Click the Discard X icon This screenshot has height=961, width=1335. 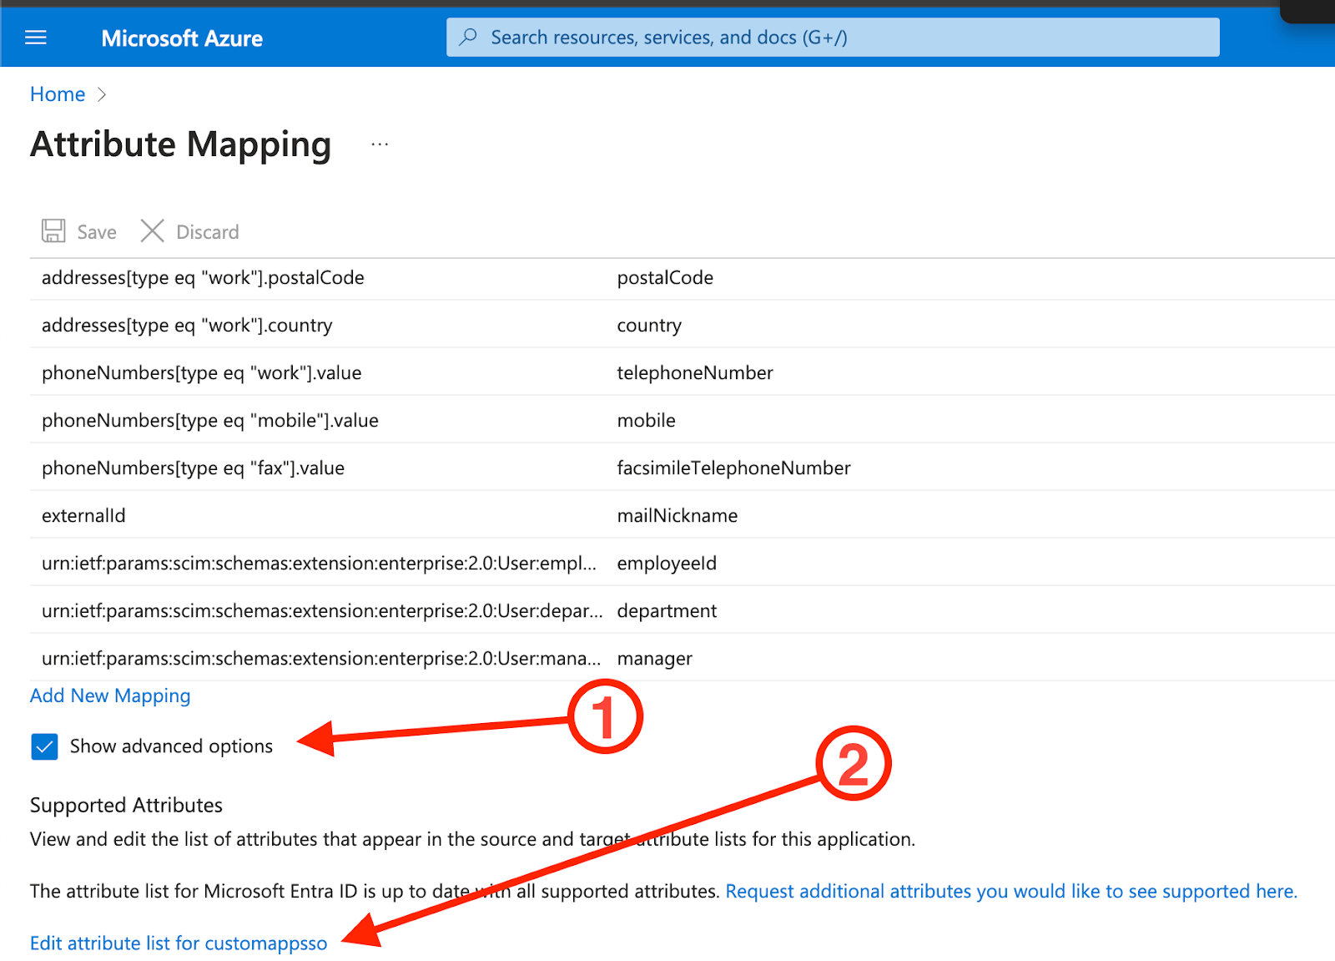(x=152, y=231)
